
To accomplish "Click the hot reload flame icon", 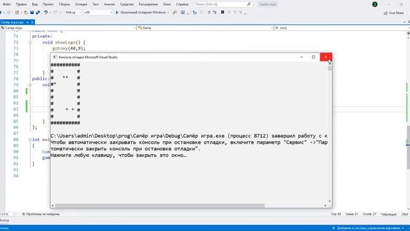I will point(175,12).
